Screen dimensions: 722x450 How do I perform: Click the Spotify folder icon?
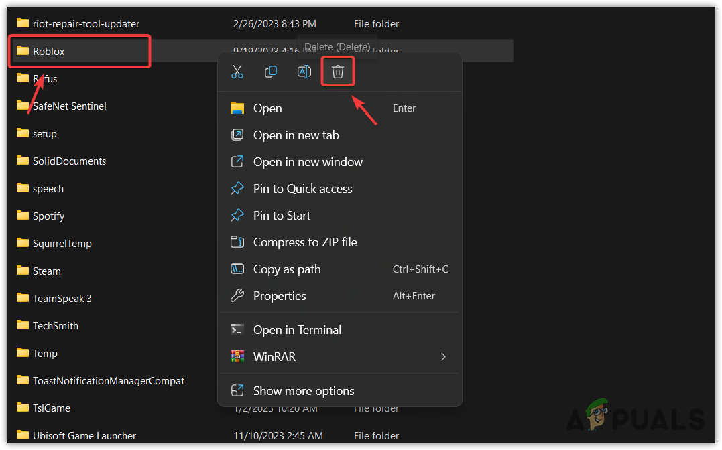pyautogui.click(x=23, y=216)
